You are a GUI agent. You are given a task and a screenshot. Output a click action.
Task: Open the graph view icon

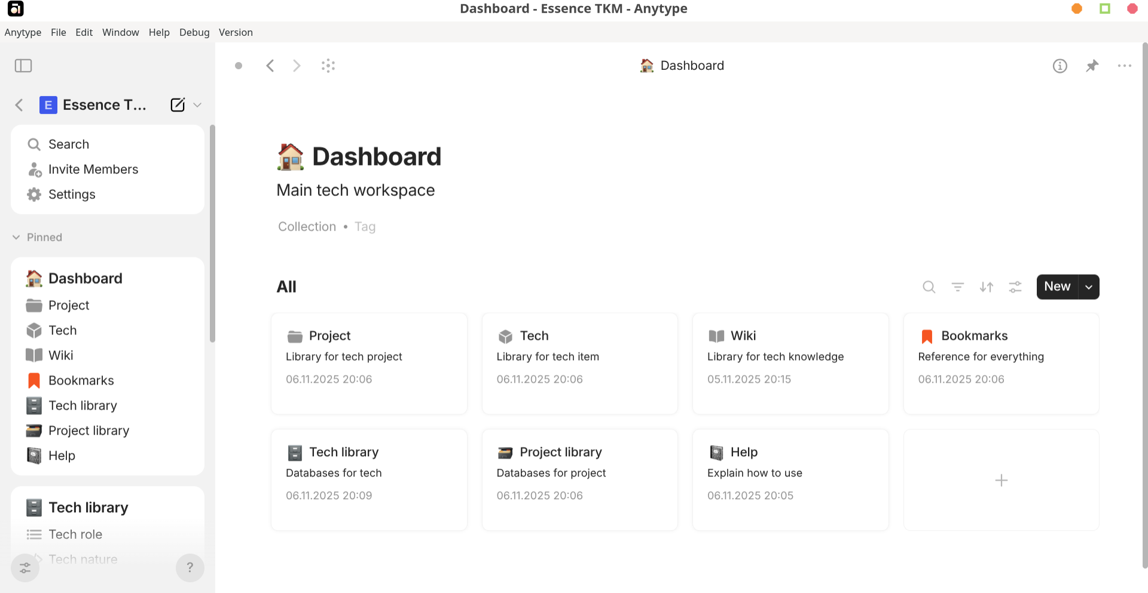328,66
